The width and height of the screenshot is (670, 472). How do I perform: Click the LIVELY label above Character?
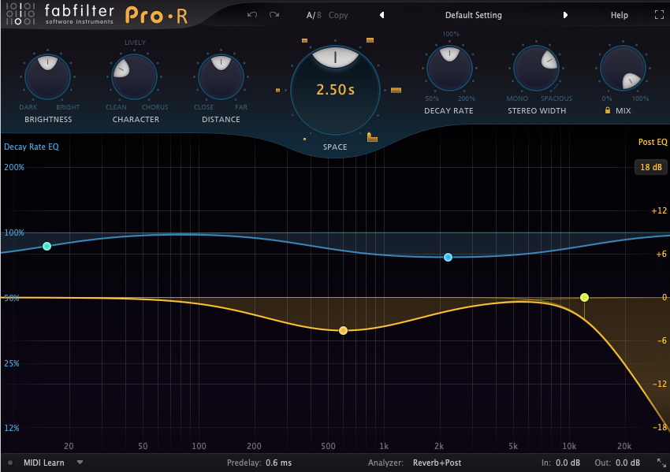135,43
